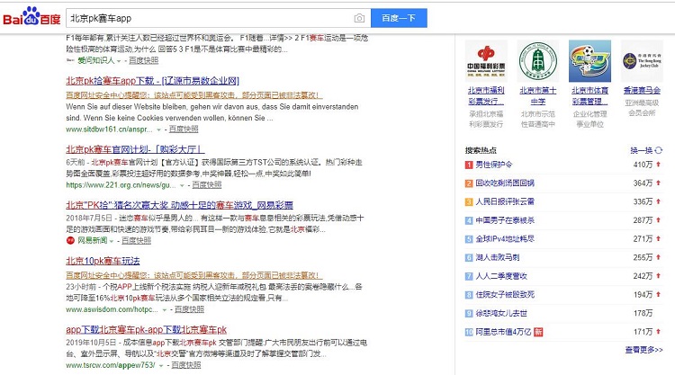Viewport: 675px width, 375px height.
Task: Expand dropdown arrow beside www.aswisdom.com URL
Action: 165,309
